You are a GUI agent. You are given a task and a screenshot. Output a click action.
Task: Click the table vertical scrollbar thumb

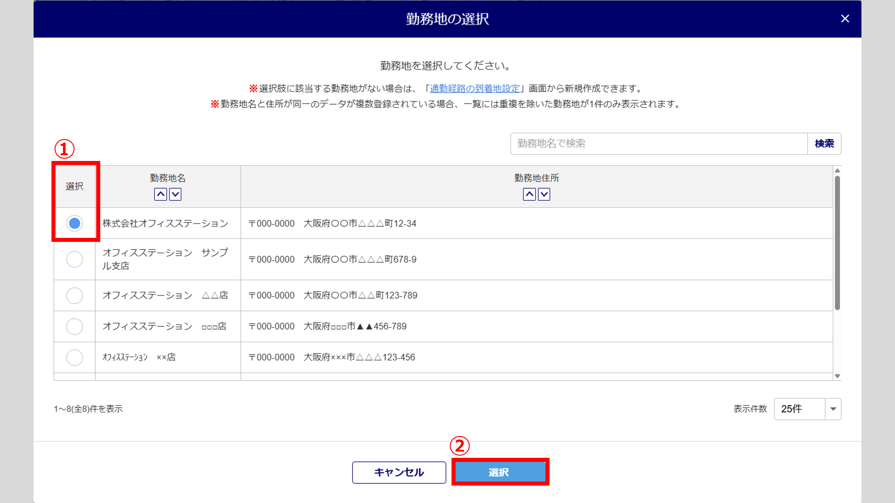pos(837,242)
